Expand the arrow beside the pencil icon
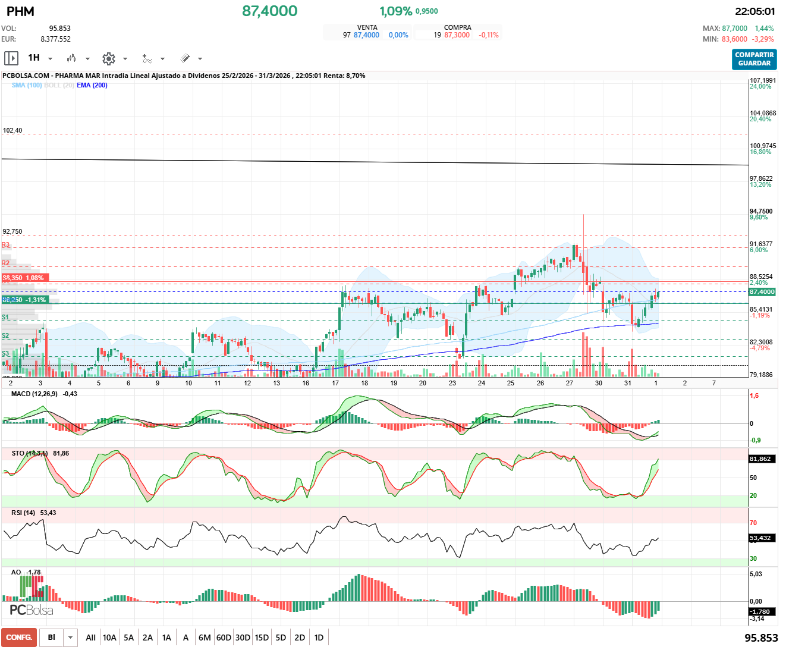 click(200, 59)
